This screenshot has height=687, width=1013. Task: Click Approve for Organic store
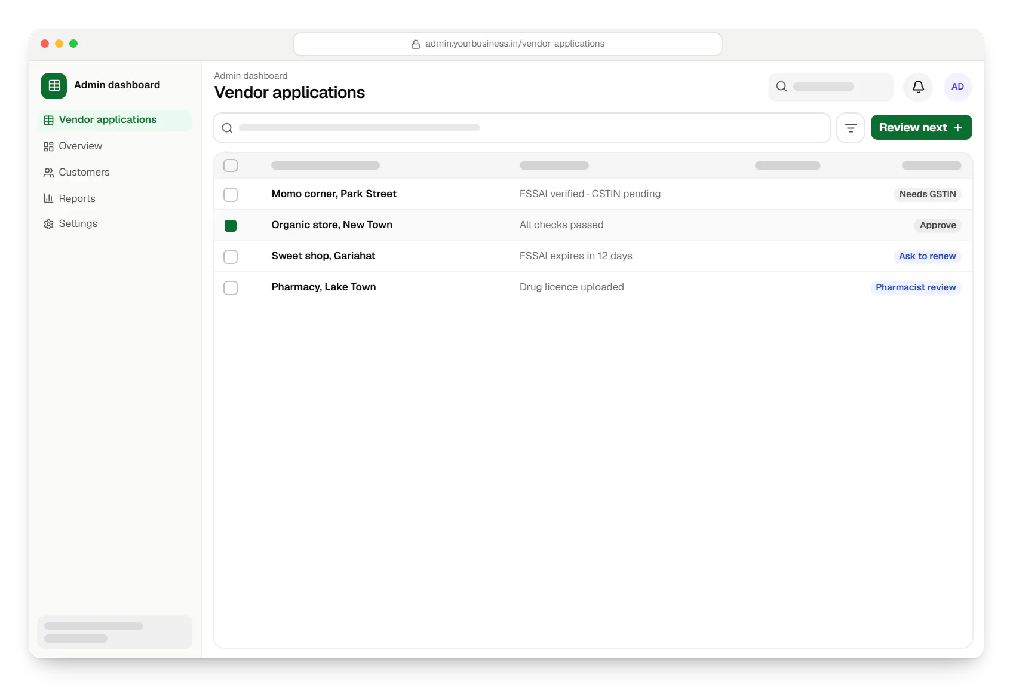pos(938,225)
